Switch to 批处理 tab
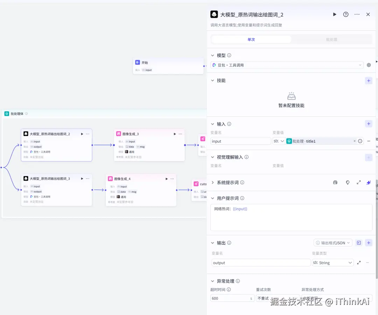 pos(331,40)
